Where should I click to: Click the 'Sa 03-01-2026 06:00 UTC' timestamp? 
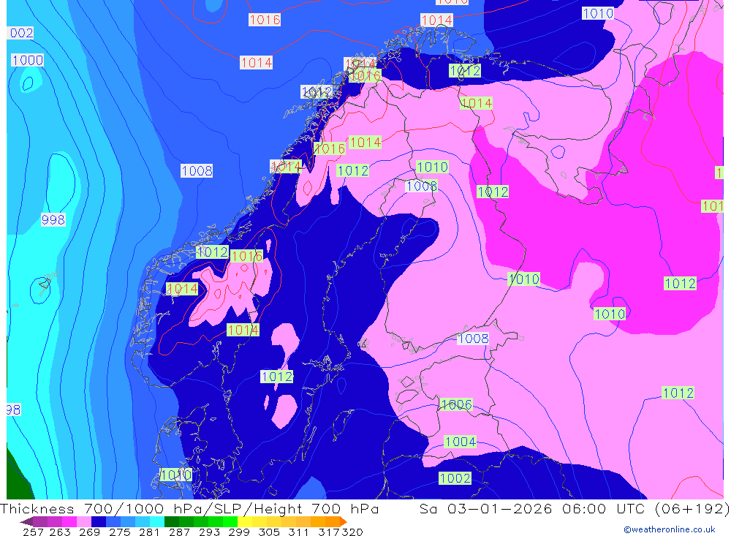coord(534,508)
